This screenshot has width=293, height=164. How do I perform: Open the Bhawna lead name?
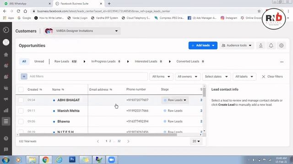pyautogui.click(x=64, y=122)
